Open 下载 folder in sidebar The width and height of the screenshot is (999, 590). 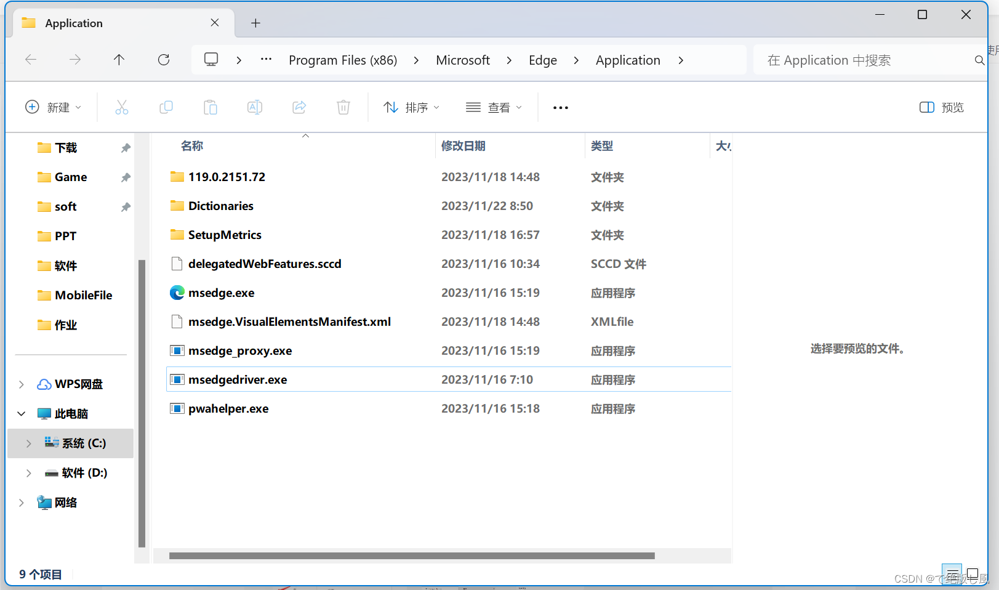(66, 148)
